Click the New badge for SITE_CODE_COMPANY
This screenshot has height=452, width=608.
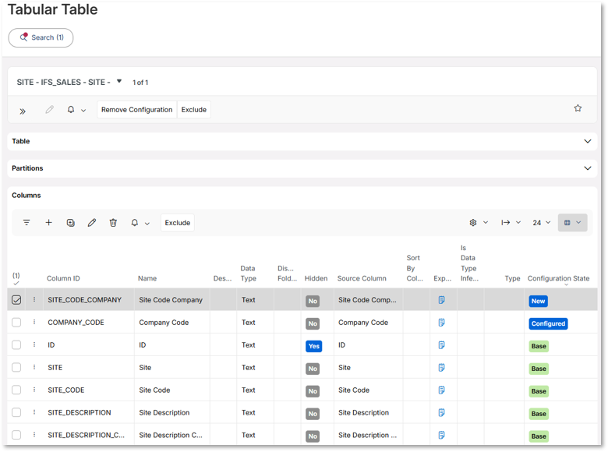538,302
